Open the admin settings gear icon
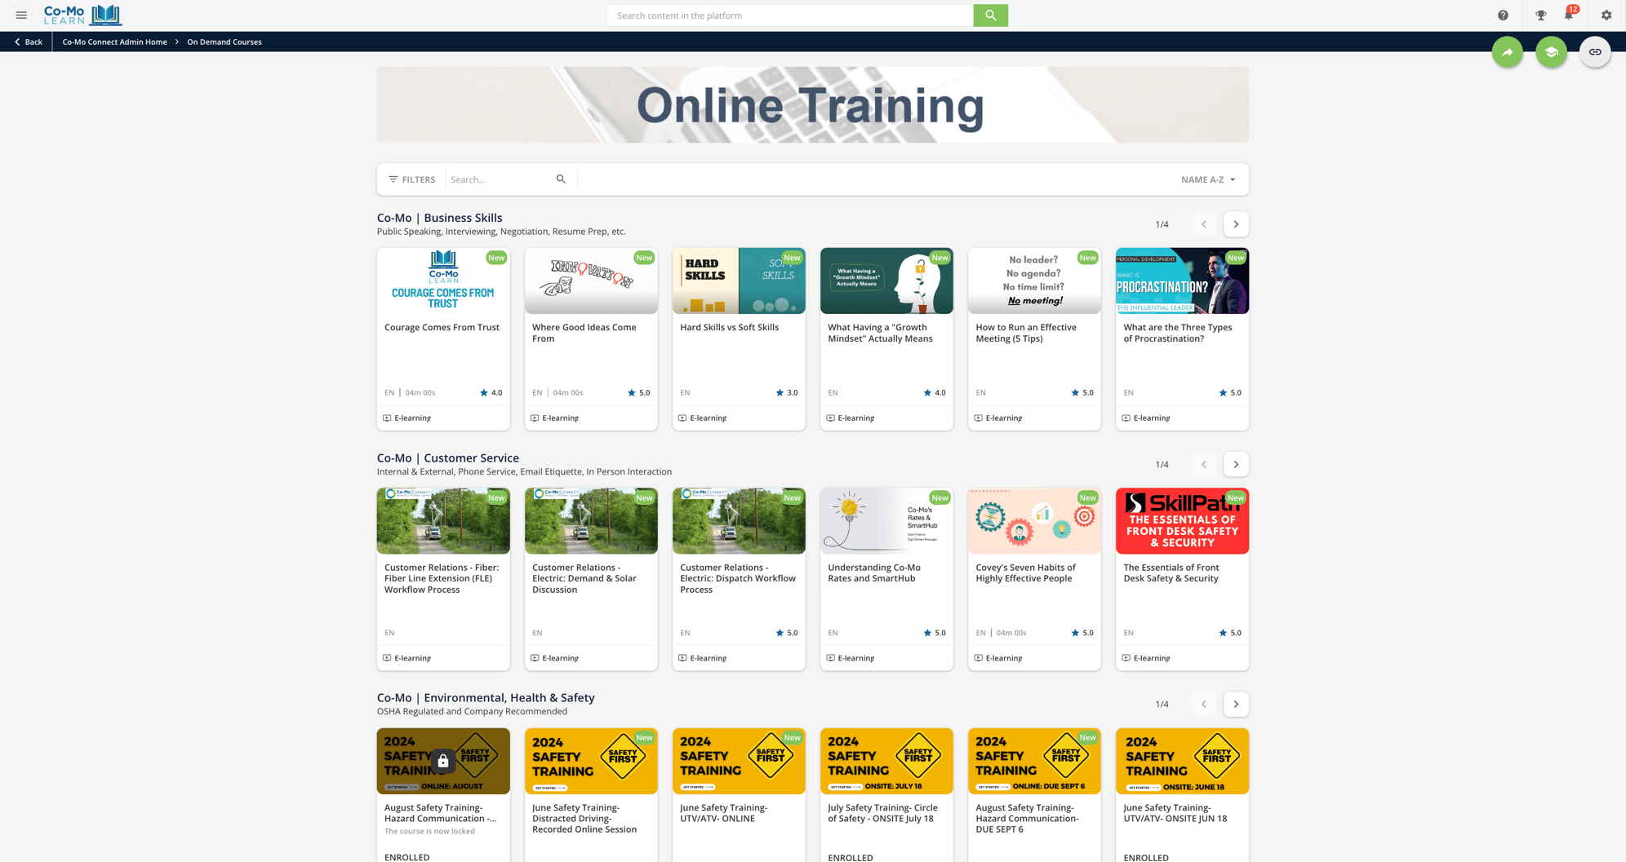1626x862 pixels. click(x=1606, y=15)
